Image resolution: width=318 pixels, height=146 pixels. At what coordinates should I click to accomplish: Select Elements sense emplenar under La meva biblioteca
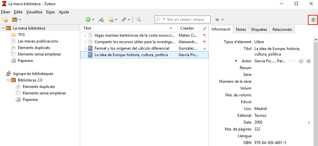[39, 54]
